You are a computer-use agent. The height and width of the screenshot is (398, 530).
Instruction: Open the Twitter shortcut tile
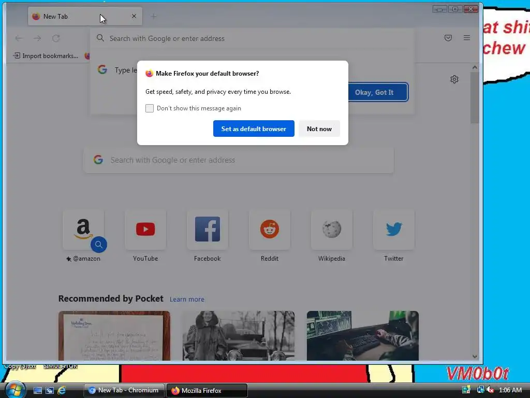[394, 230]
